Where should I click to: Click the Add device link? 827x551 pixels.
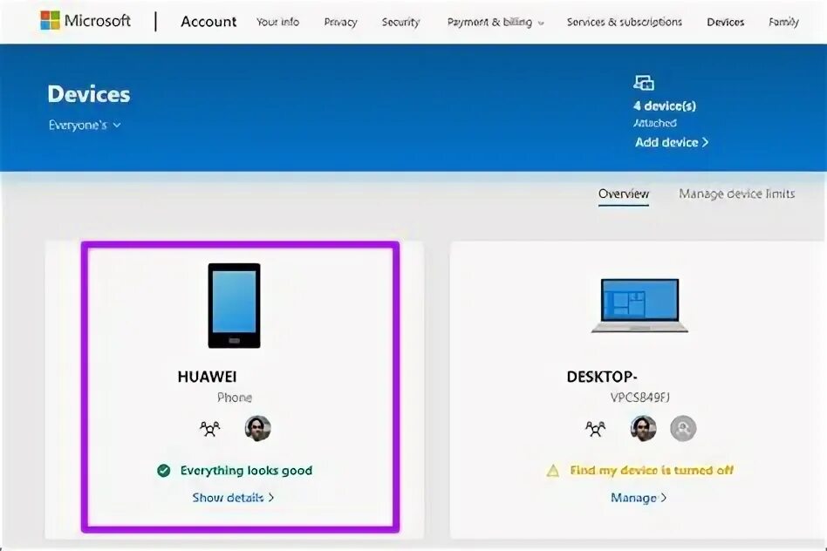[x=672, y=142]
